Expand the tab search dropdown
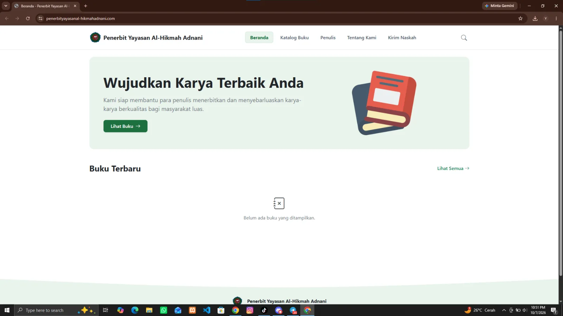Viewport: 563px width, 316px height. point(6,6)
